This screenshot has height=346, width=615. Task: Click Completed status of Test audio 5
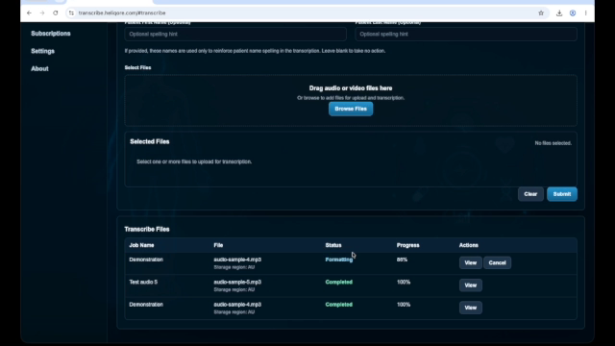click(339, 282)
